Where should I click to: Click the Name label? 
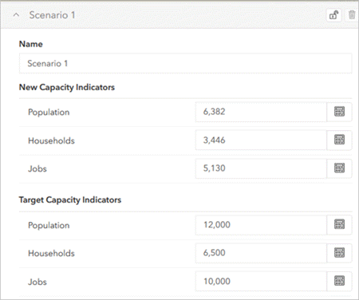(31, 44)
